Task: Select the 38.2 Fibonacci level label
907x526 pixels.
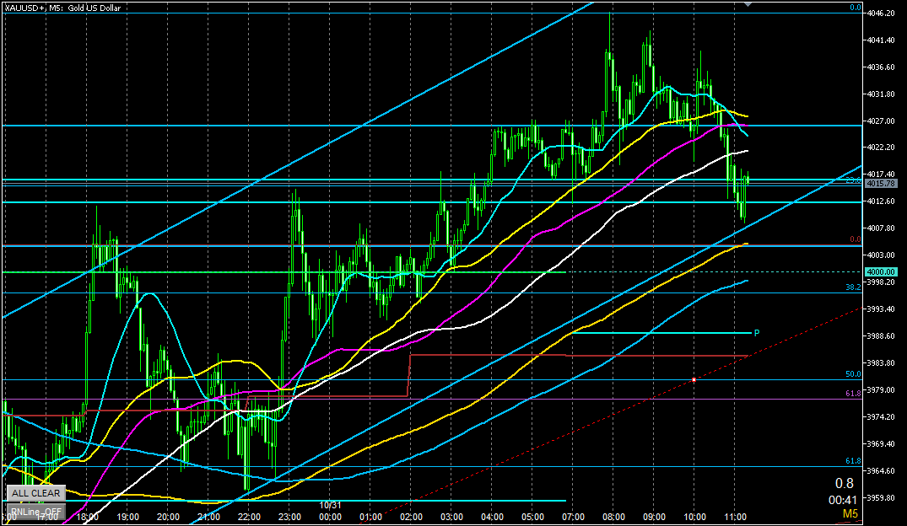Action: (x=853, y=287)
